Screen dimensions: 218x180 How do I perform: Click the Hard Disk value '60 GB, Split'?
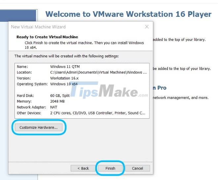(x=60, y=96)
